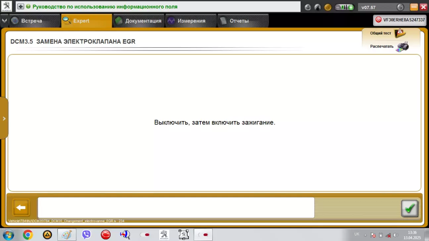Open Viber from the taskbar
This screenshot has height=241, width=429.
(86, 235)
